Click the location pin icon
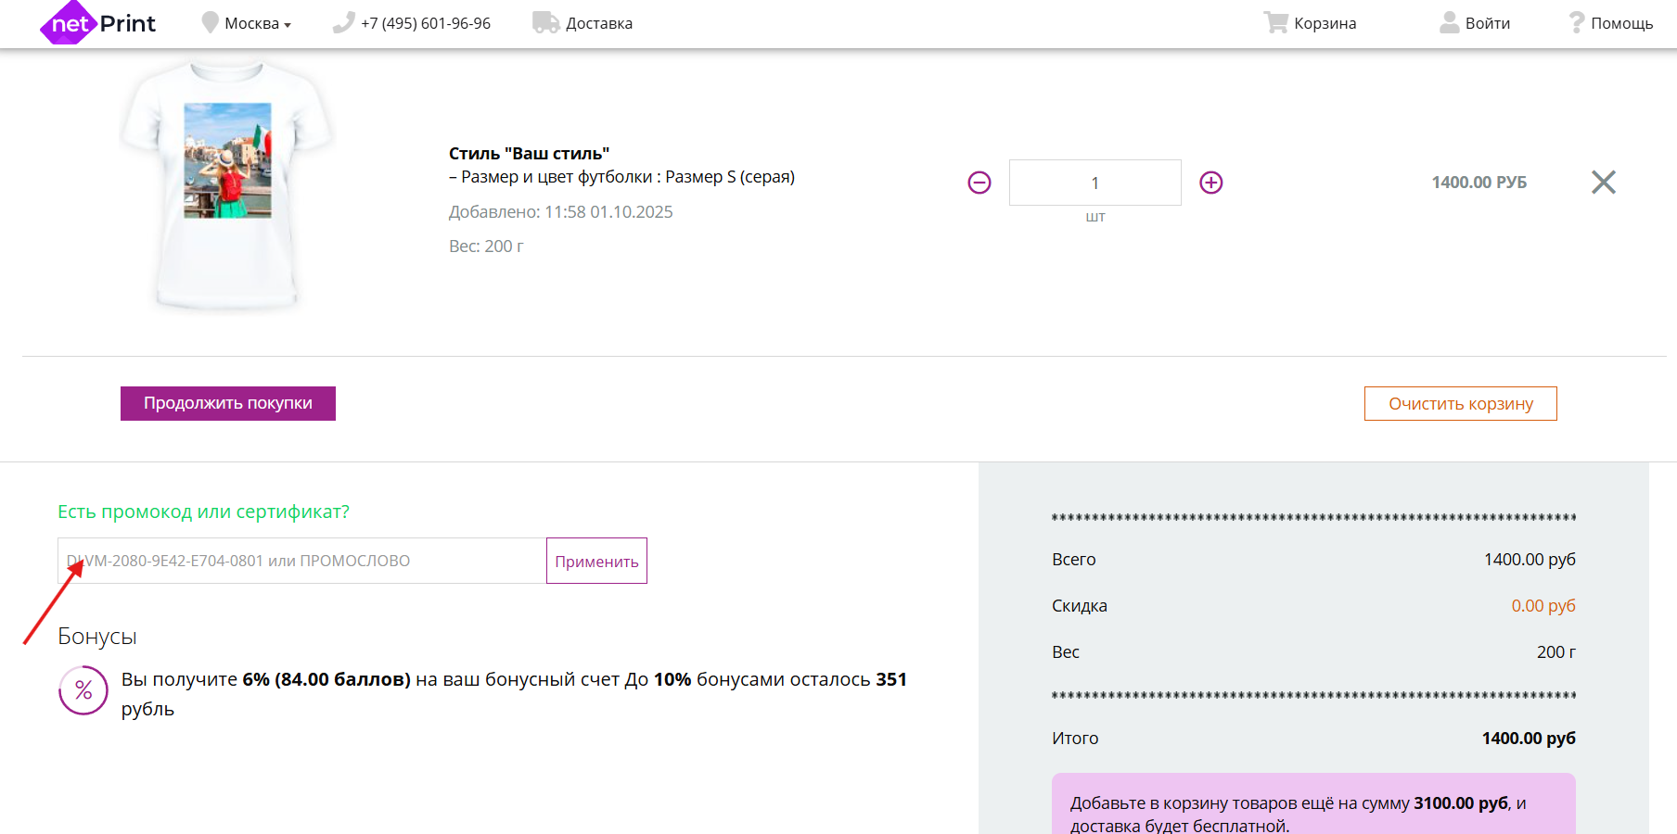The width and height of the screenshot is (1677, 834). pyautogui.click(x=210, y=23)
